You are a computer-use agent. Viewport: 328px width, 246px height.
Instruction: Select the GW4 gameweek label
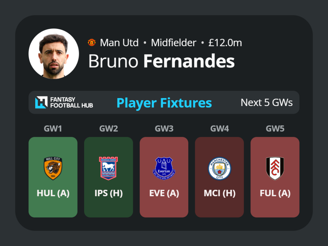tap(219, 128)
